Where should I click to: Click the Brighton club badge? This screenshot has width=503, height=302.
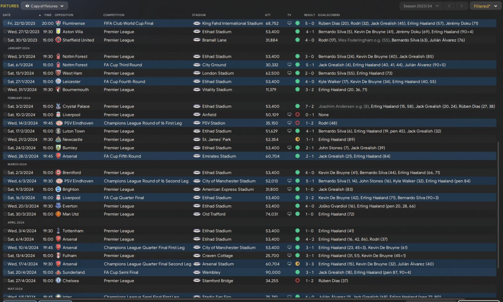[58, 189]
